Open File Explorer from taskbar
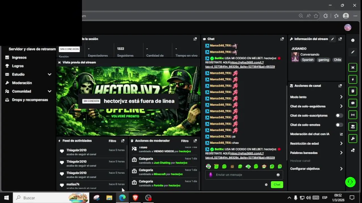Screen dimensions: 362x203 (x=109, y=198)
